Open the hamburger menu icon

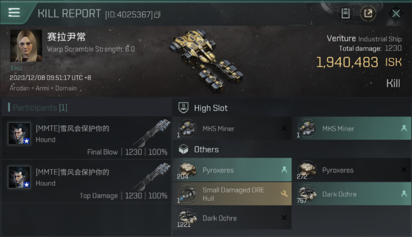pyautogui.click(x=14, y=13)
